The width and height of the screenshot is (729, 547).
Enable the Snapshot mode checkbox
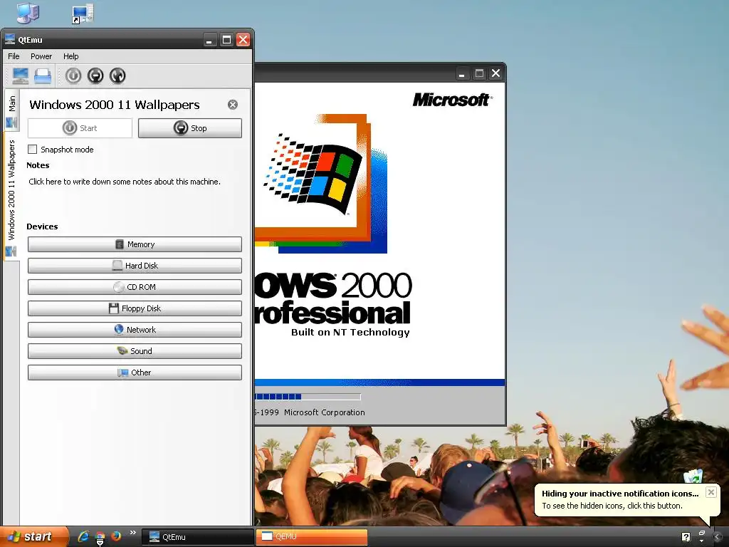click(x=33, y=150)
